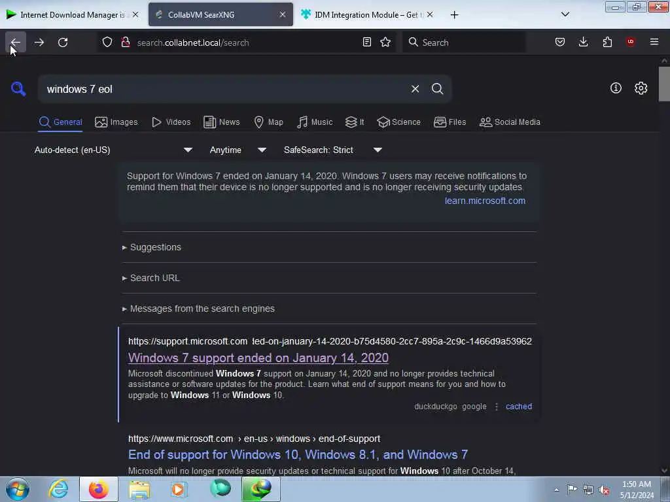The height and width of the screenshot is (502, 670).
Task: Select the Files search category
Action: 450,122
